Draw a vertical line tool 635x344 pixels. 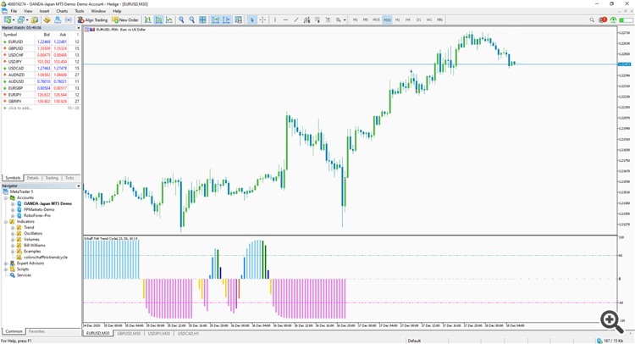tap(275, 19)
